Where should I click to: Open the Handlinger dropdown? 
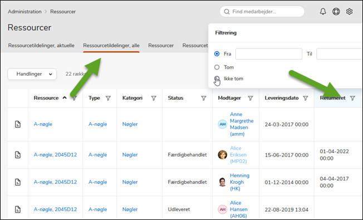tap(32, 74)
